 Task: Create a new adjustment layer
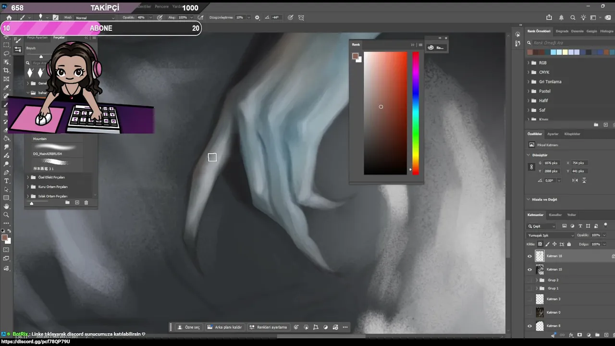[588, 335]
